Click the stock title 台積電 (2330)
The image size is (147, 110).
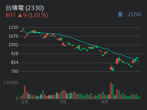pyautogui.click(x=25, y=8)
